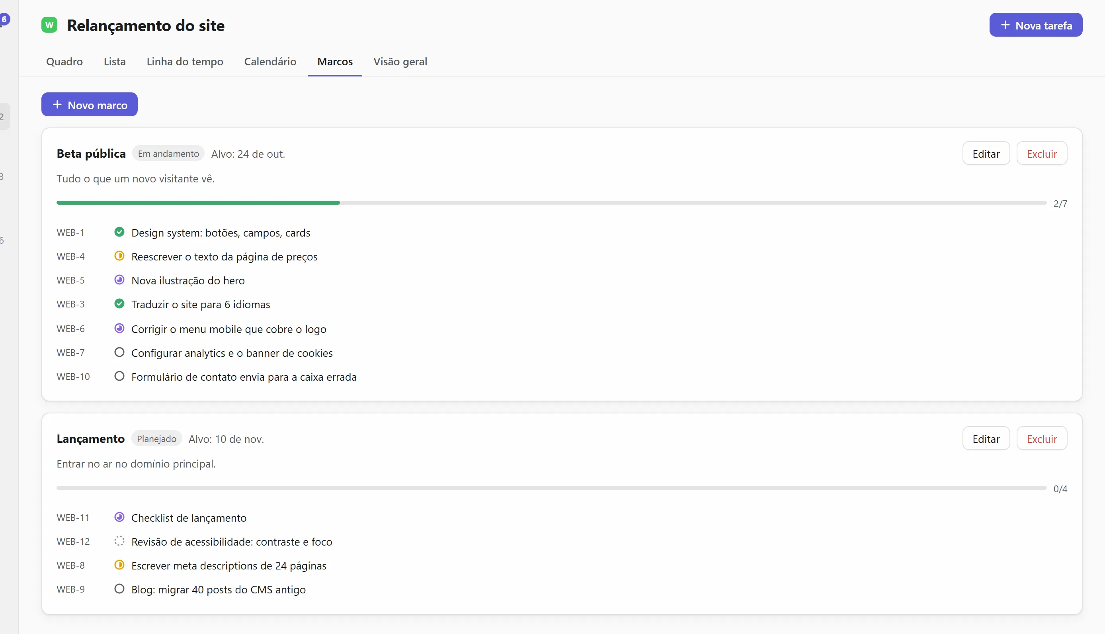Open task Configurar analytics e o banner de cookies

[232, 354]
